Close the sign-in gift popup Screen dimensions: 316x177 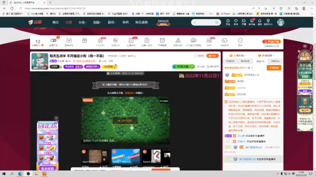click(x=56, y=118)
